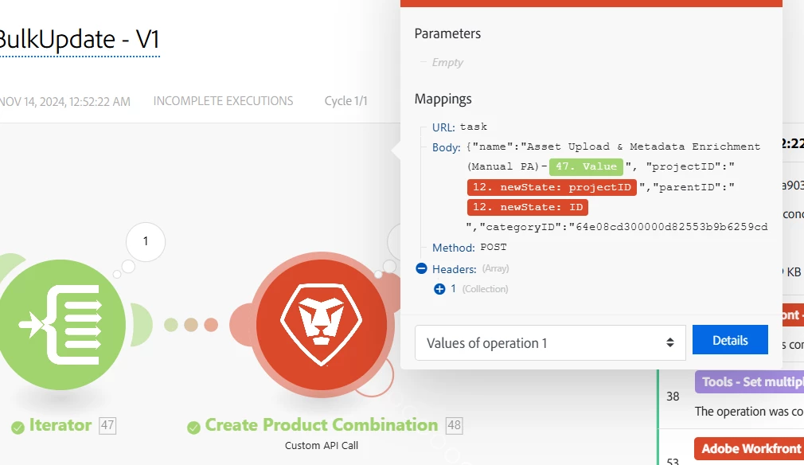Viewport: 804px width, 465px height.
Task: Click the 12. newState: projectID mapping tag
Action: click(552, 187)
